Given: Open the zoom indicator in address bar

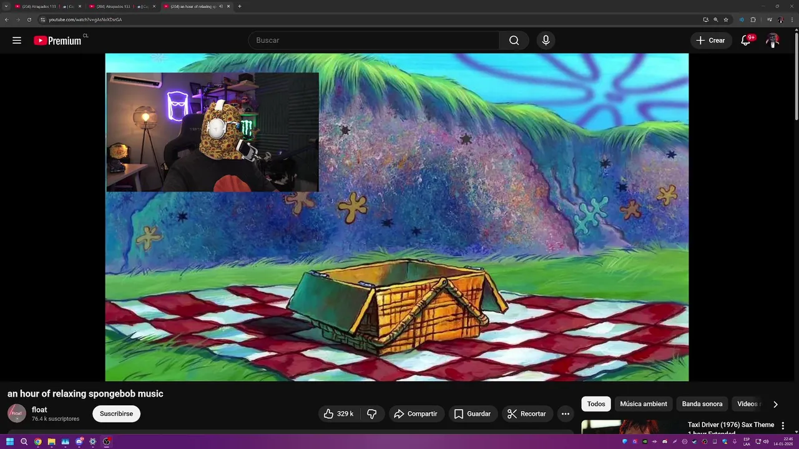Looking at the screenshot, I should [x=715, y=19].
